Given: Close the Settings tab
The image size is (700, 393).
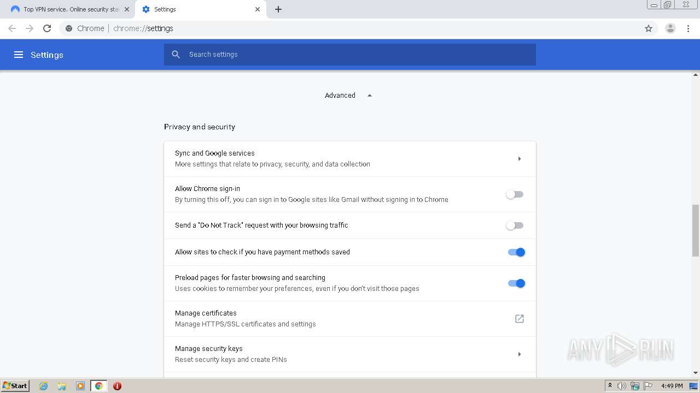Looking at the screenshot, I should pyautogui.click(x=258, y=9).
